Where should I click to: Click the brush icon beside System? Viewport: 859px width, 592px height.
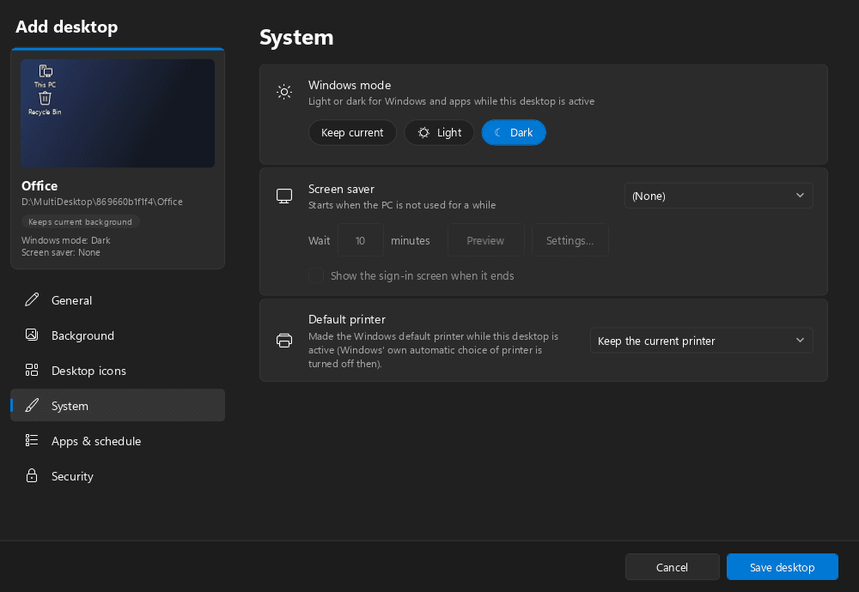32,406
